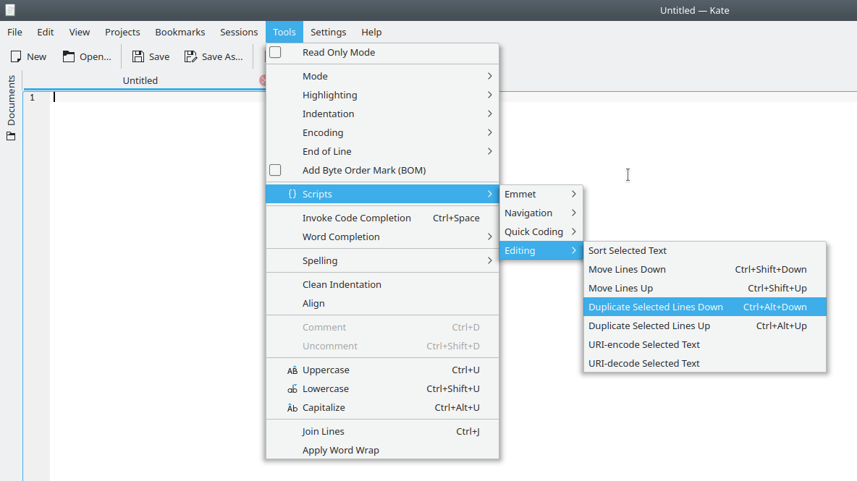Click the New document icon in toolbar
Viewport: 857px width, 481px height.
[x=16, y=56]
